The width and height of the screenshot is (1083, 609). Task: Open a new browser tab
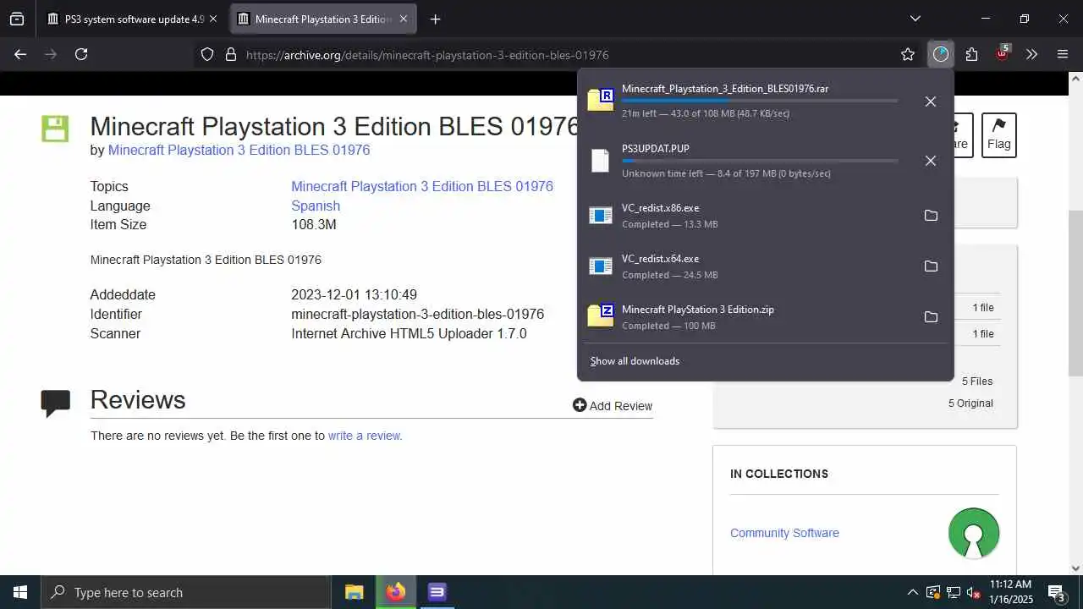(x=435, y=19)
